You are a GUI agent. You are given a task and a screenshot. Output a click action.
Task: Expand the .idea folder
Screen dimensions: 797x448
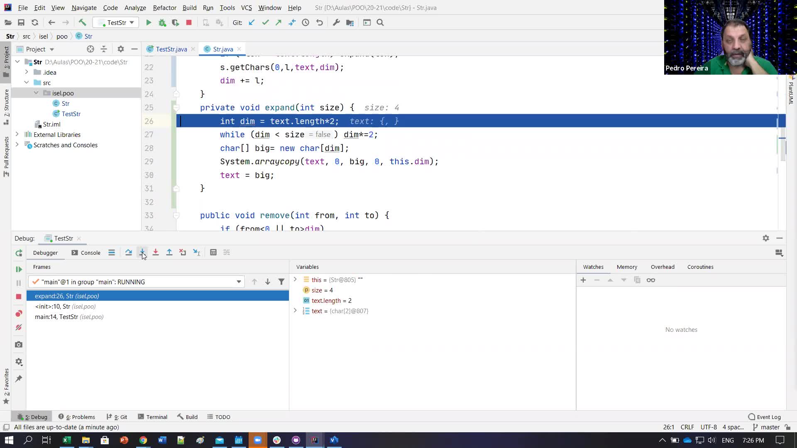[x=27, y=72]
